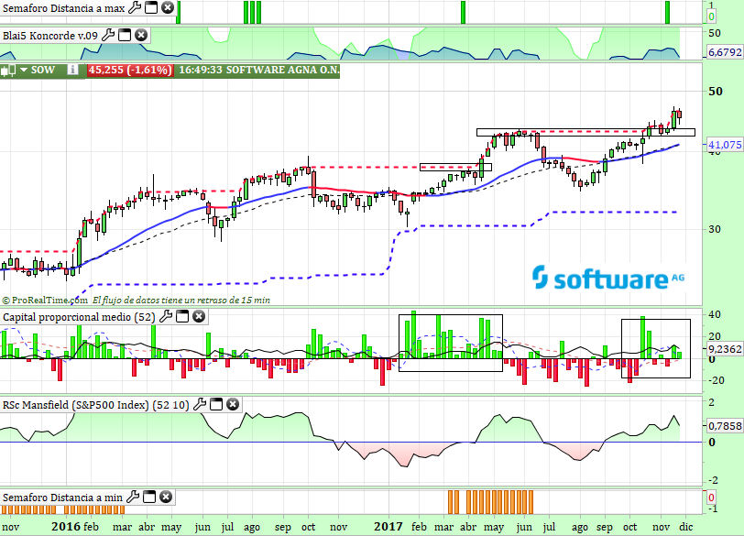Click the Blai5 Koncorde v.09 title

(50, 36)
